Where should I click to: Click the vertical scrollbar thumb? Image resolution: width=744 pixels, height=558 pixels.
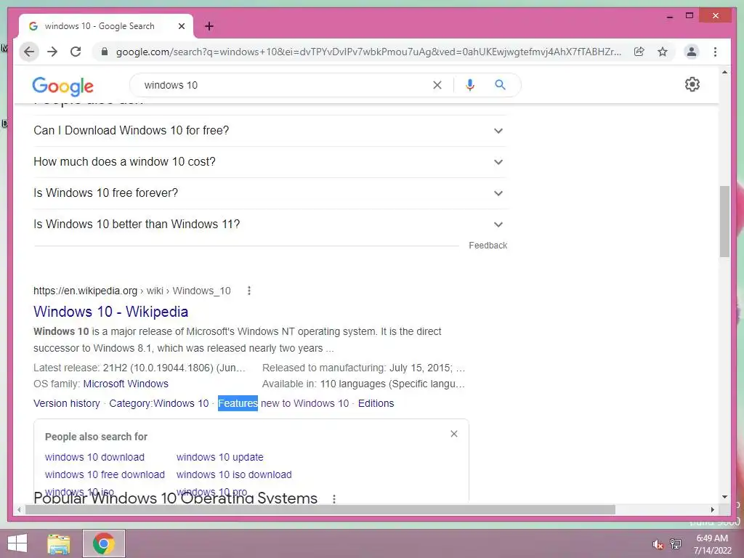pyautogui.click(x=724, y=221)
